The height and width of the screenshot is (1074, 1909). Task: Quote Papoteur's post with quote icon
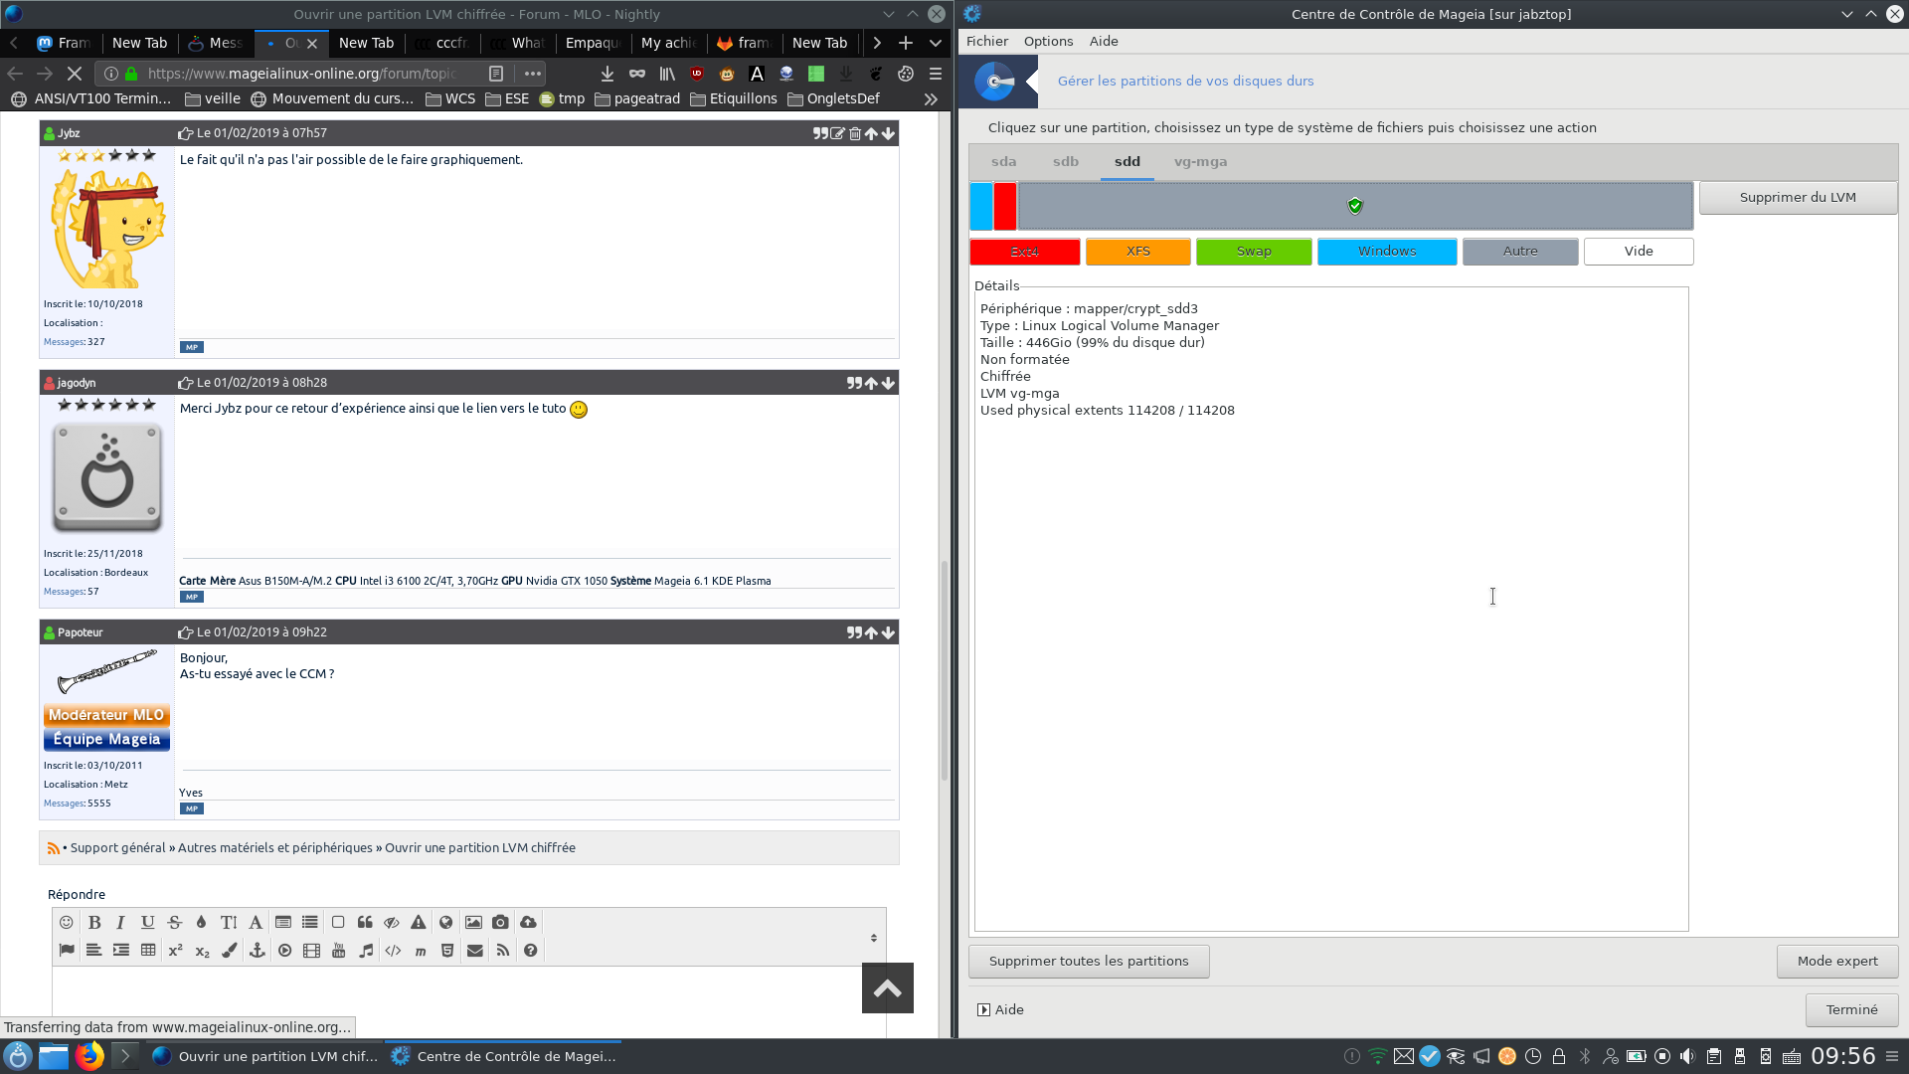[x=853, y=632]
